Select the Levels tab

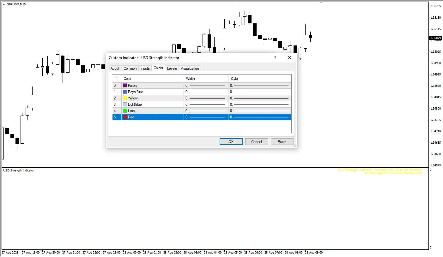tap(172, 69)
